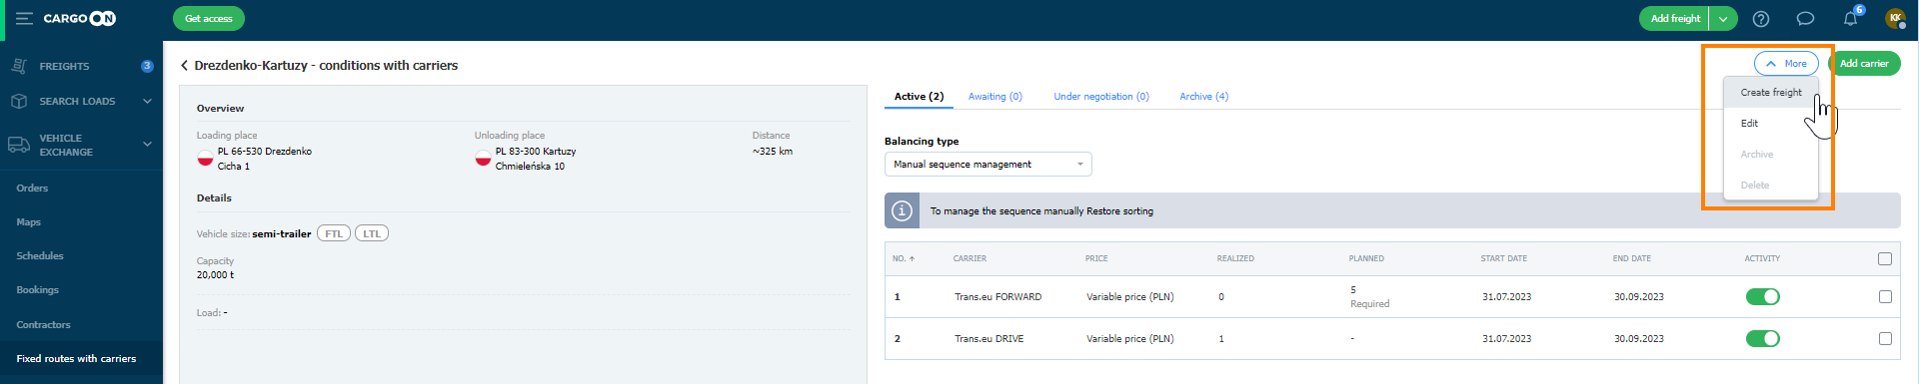The width and height of the screenshot is (1919, 384).
Task: Click the Price column header
Action: point(1096,258)
